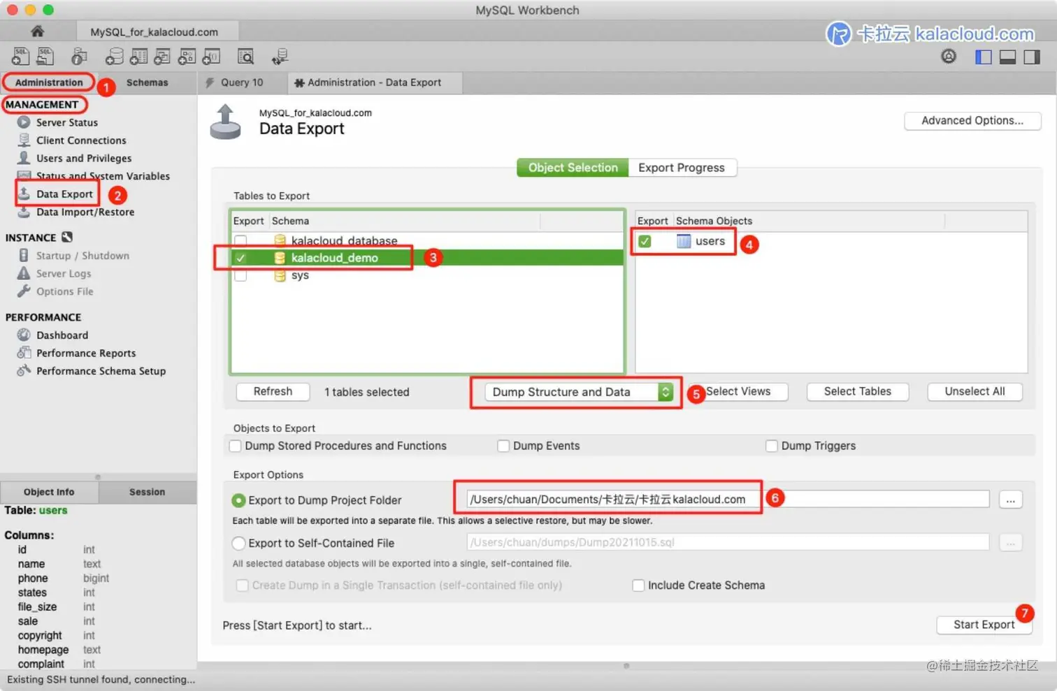Toggle right sidebar panel icon

point(1032,57)
